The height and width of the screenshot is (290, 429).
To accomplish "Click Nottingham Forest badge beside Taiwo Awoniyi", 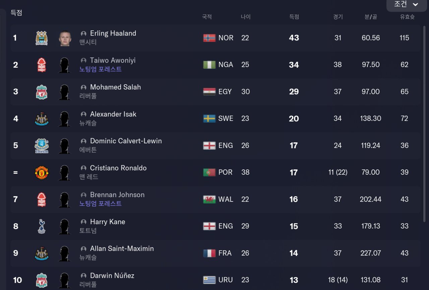I will [42, 65].
